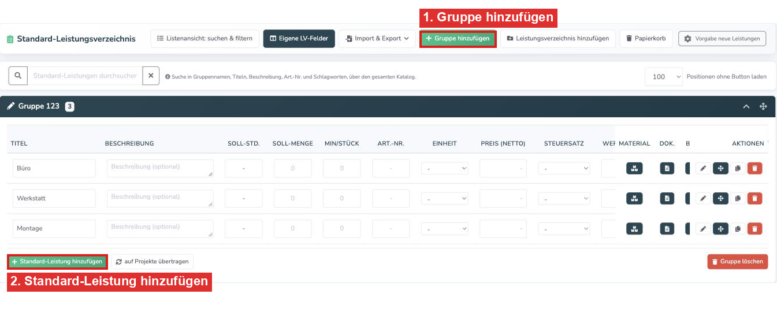777x309 pixels.
Task: Switch to Listenansicht: suchen & filtern
Action: click(x=205, y=39)
